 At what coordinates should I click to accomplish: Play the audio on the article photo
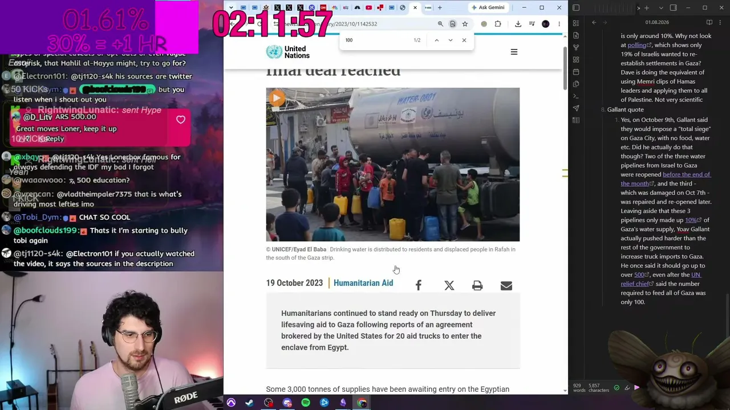[x=276, y=98]
